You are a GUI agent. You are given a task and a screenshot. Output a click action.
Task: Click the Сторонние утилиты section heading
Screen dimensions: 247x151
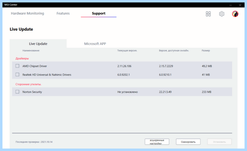pos(28,84)
